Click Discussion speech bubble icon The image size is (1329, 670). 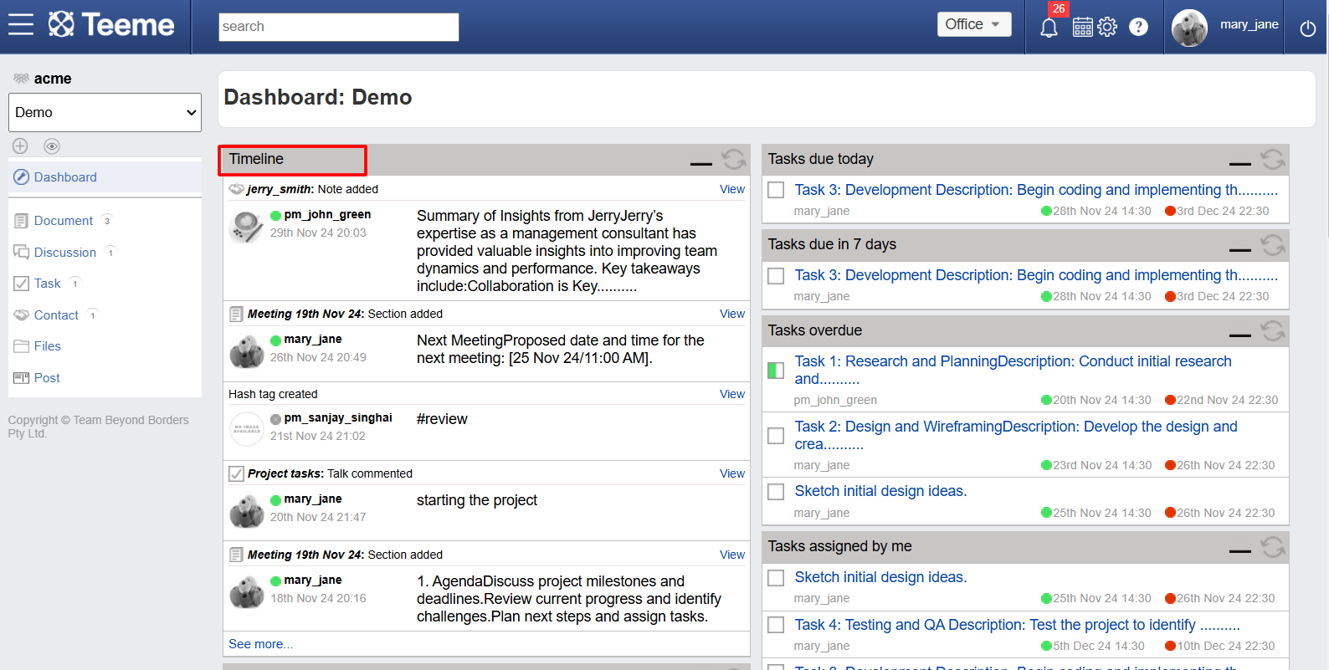click(x=22, y=252)
